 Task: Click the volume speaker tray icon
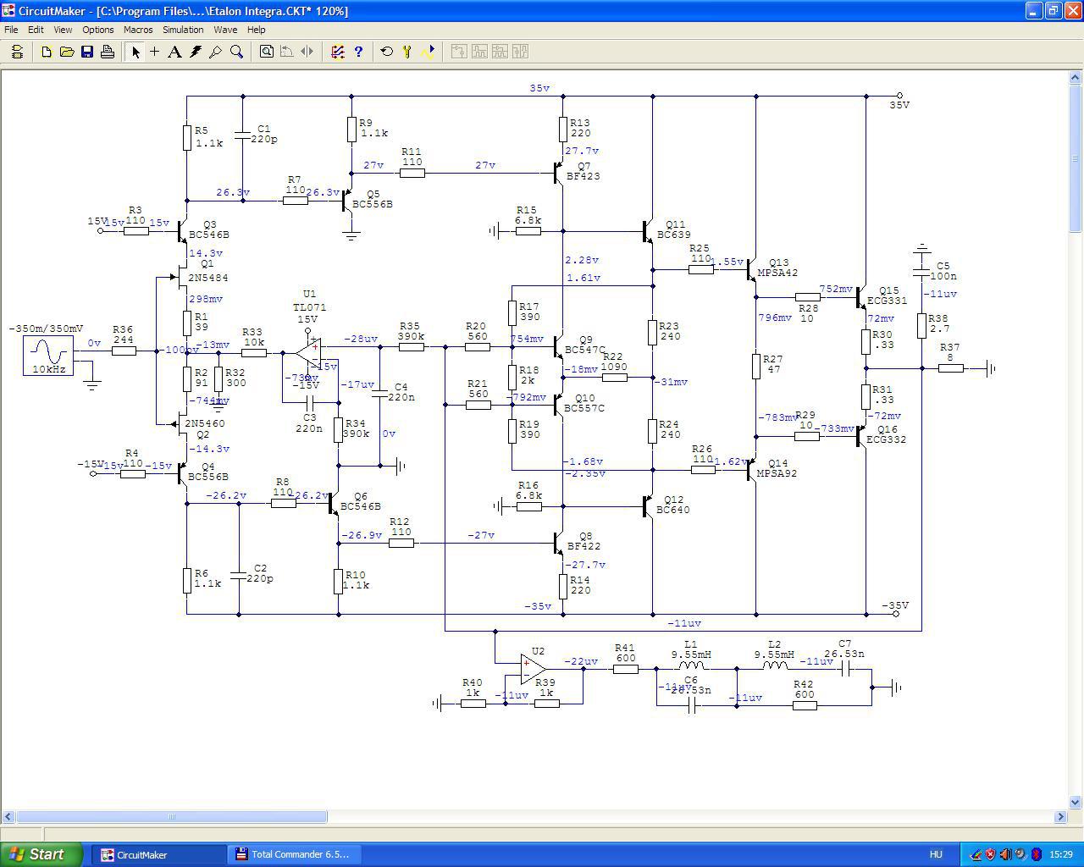coord(1005,854)
